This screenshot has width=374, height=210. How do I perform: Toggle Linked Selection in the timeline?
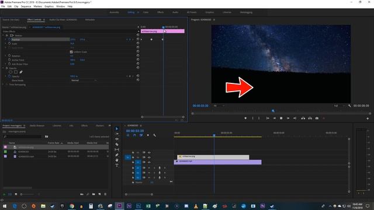point(141,135)
